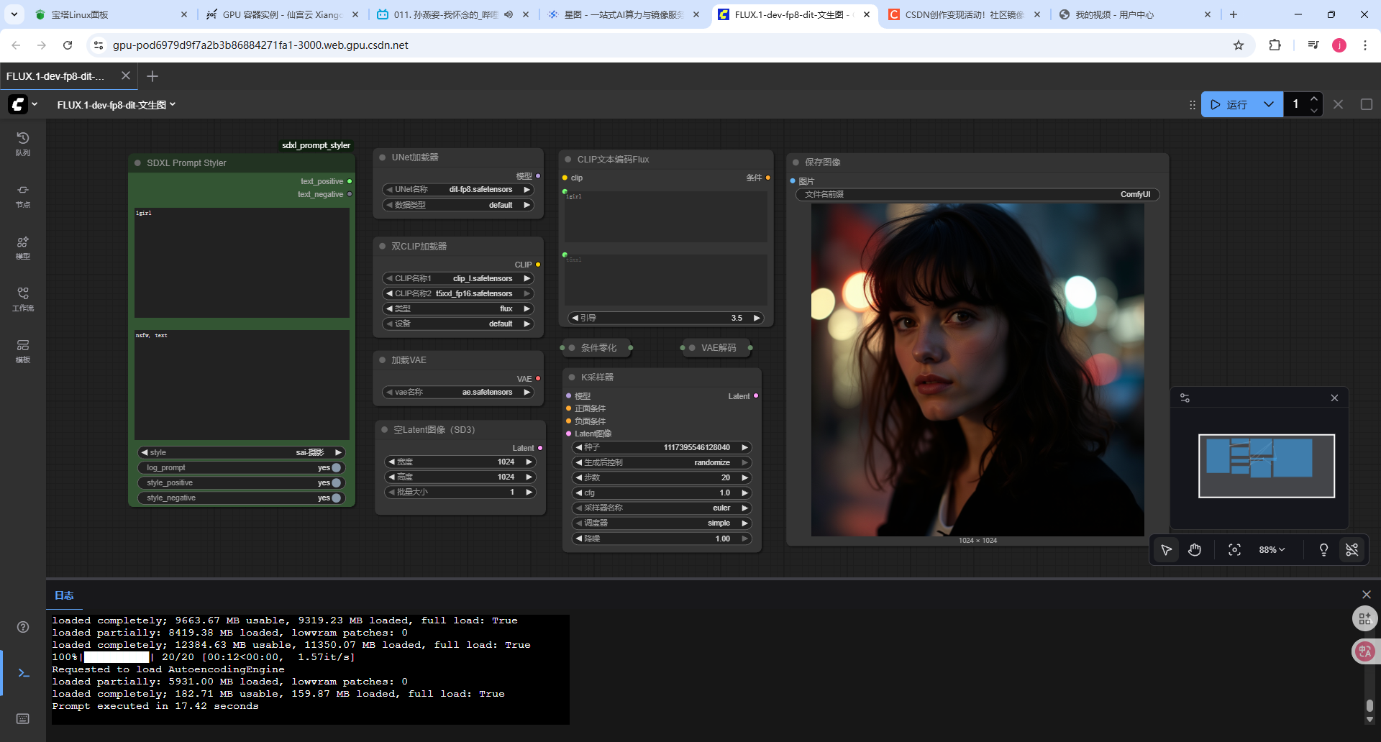Open the templates sidebar icon
The height and width of the screenshot is (742, 1381).
pos(23,350)
